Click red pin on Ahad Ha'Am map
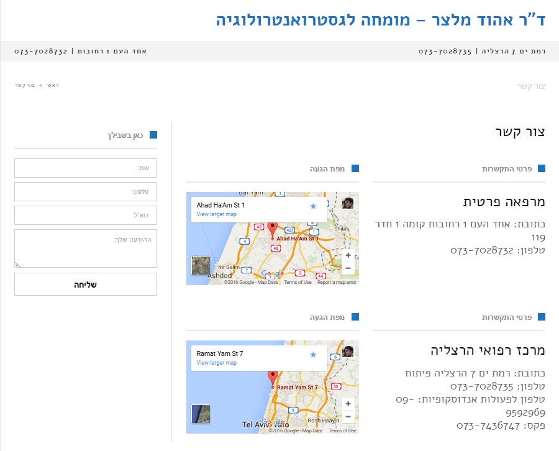The image size is (559, 451). coord(273,230)
